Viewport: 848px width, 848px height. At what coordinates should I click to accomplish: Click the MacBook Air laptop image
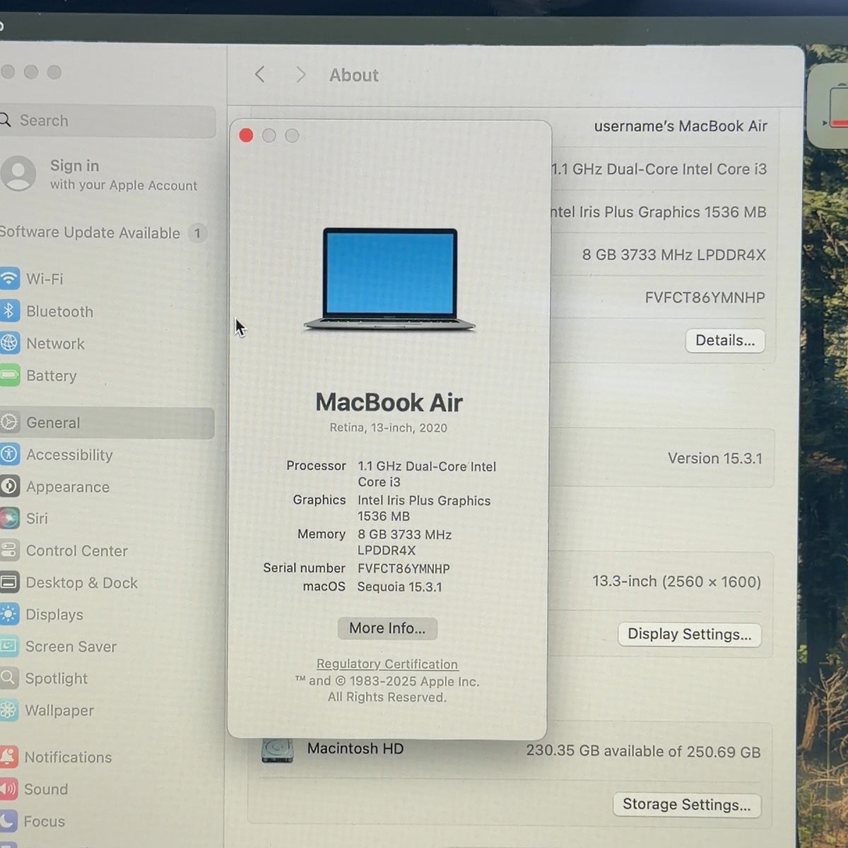click(x=389, y=280)
